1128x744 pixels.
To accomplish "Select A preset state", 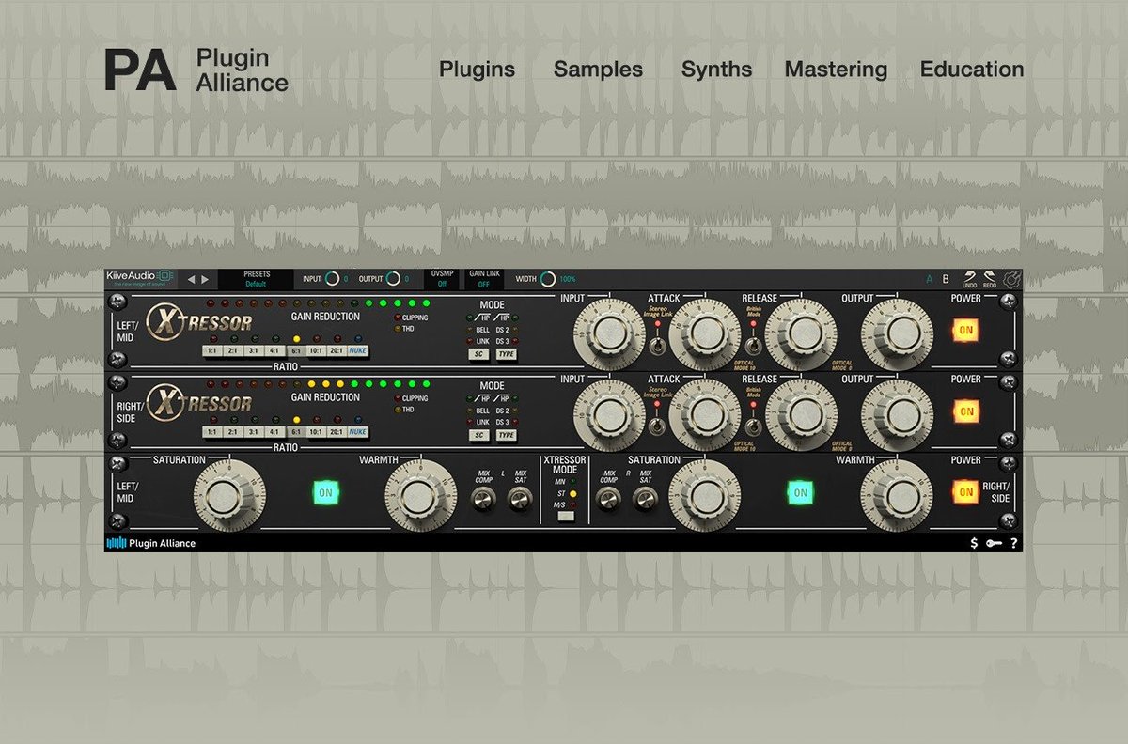I will click(x=930, y=279).
